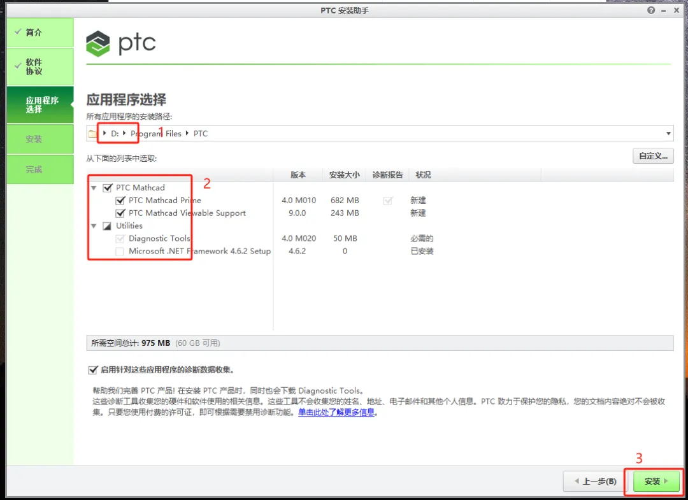Click the Program Files path segment
This screenshot has width=688, height=500.
coord(156,133)
